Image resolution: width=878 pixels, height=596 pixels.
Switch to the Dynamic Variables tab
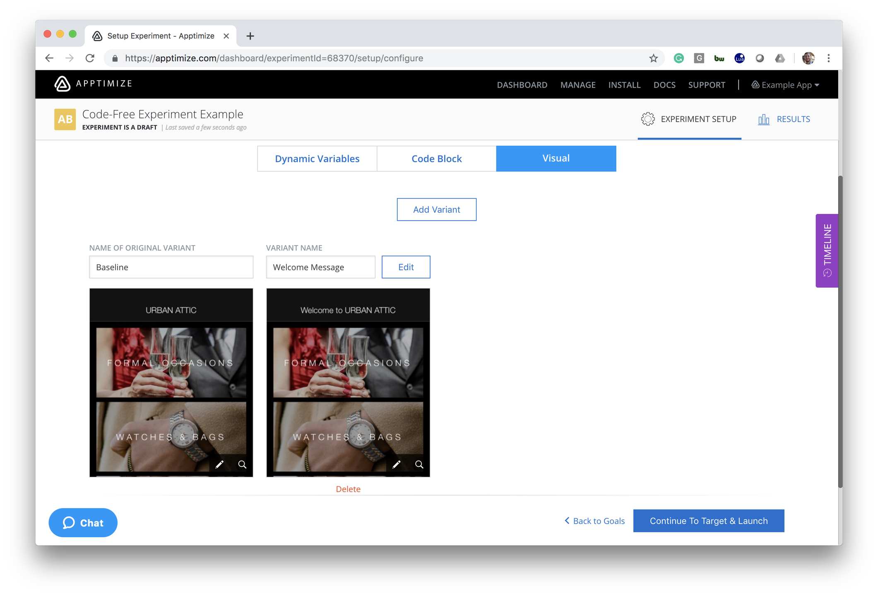[x=317, y=159]
